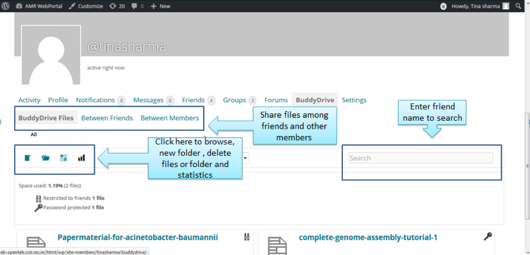Expand the dropdown arrow beside the toolbar

click(246, 158)
